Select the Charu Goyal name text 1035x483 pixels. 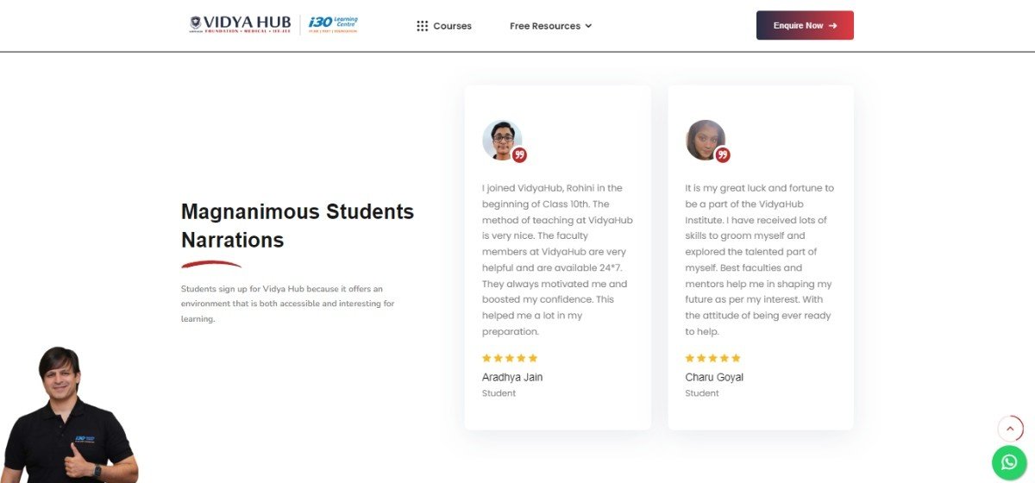click(714, 377)
